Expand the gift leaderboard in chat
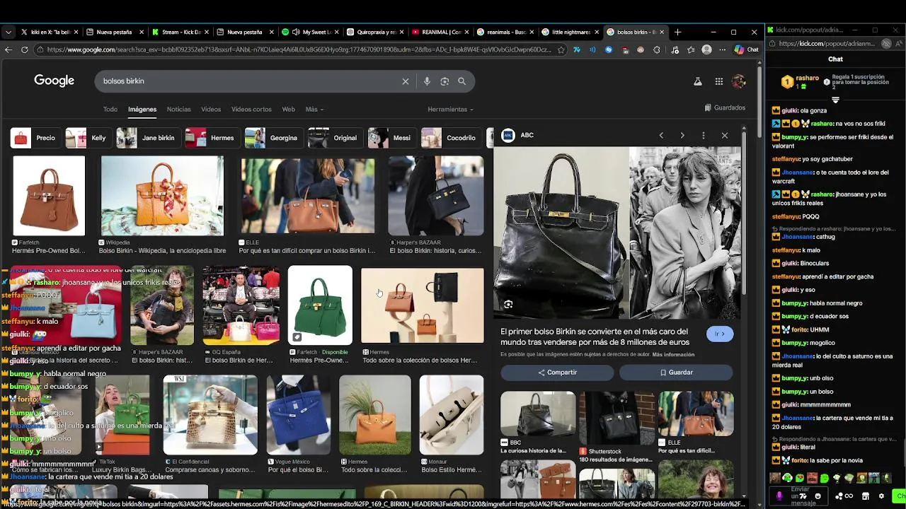This screenshot has height=509, width=906. click(x=835, y=100)
